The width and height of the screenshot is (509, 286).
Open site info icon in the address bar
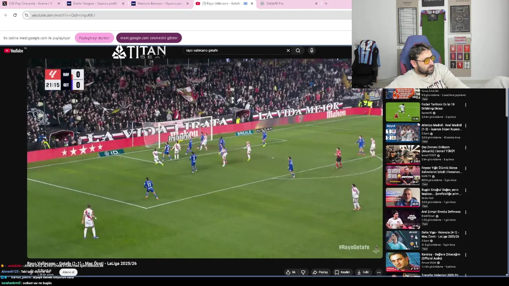click(26, 15)
